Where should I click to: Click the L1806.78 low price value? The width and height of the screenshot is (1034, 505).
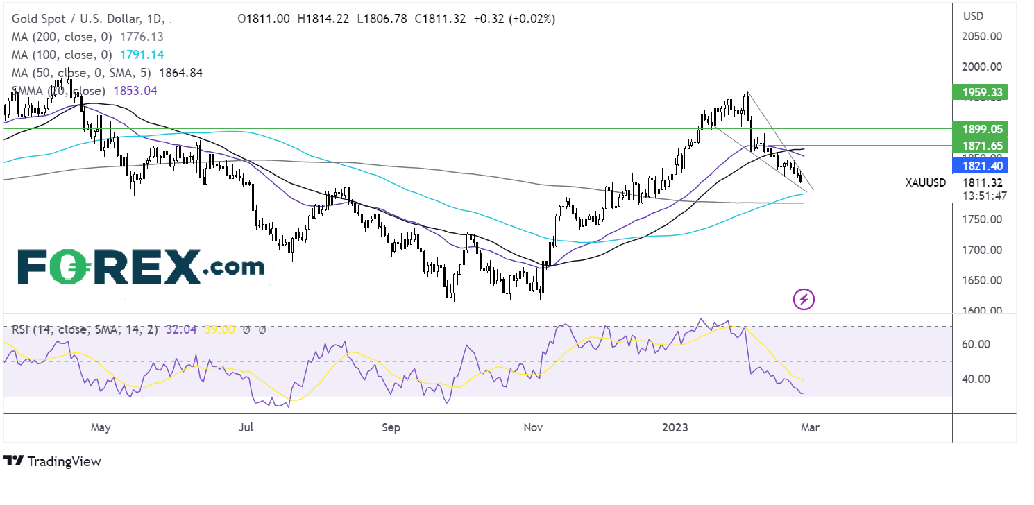[x=382, y=19]
